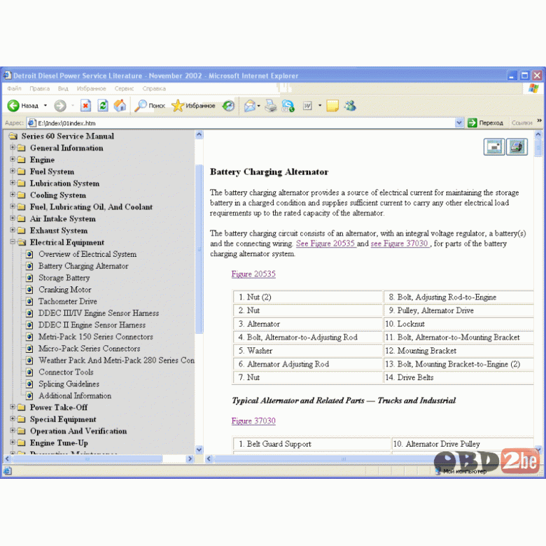Open the Edit button dropdown arrow
Image resolution: width=546 pixels, height=546 pixels.
(320, 106)
